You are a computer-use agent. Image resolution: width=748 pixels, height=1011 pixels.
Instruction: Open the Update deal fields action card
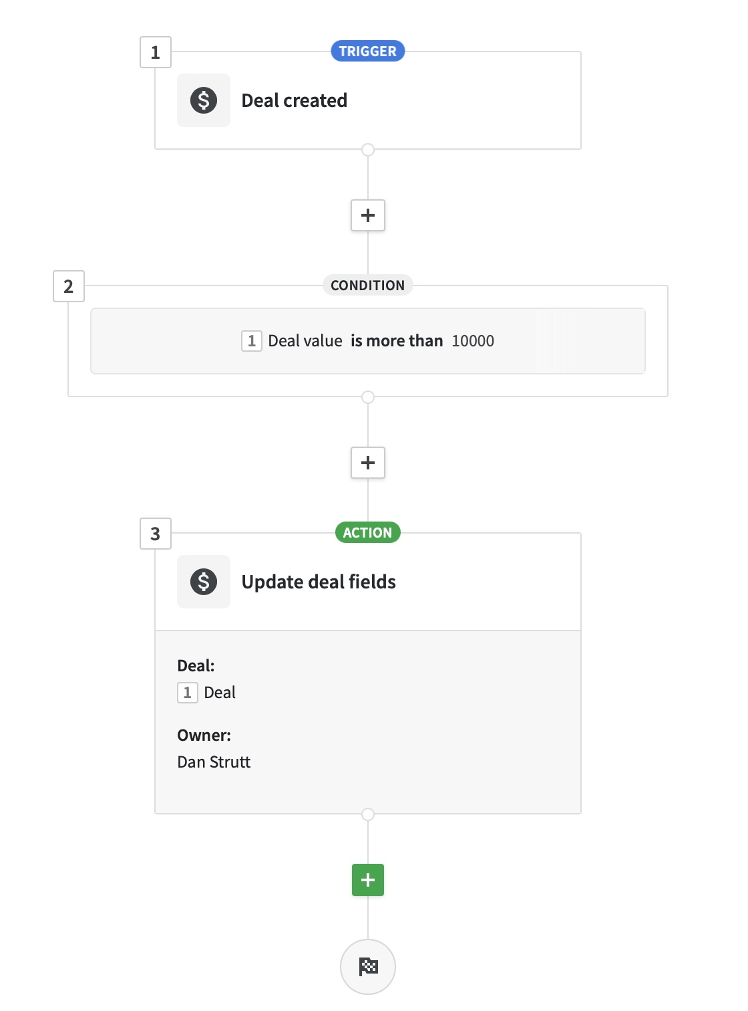[319, 581]
